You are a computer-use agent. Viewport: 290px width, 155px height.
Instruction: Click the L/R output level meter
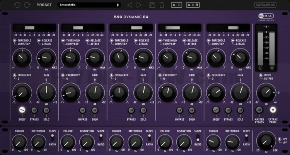[x=266, y=47]
